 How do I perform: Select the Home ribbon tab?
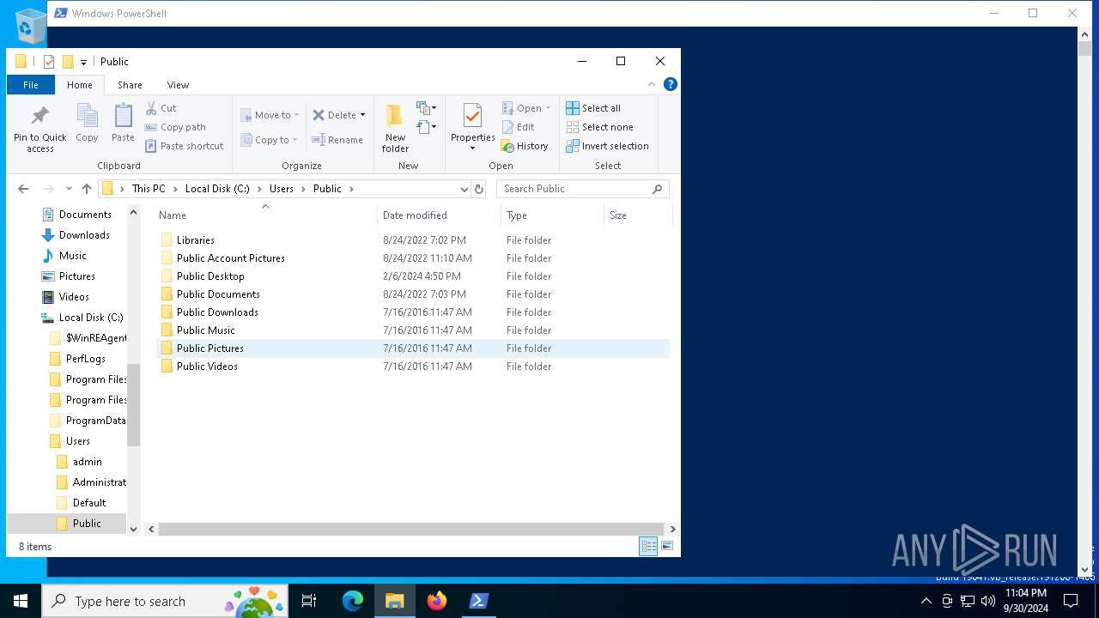80,85
